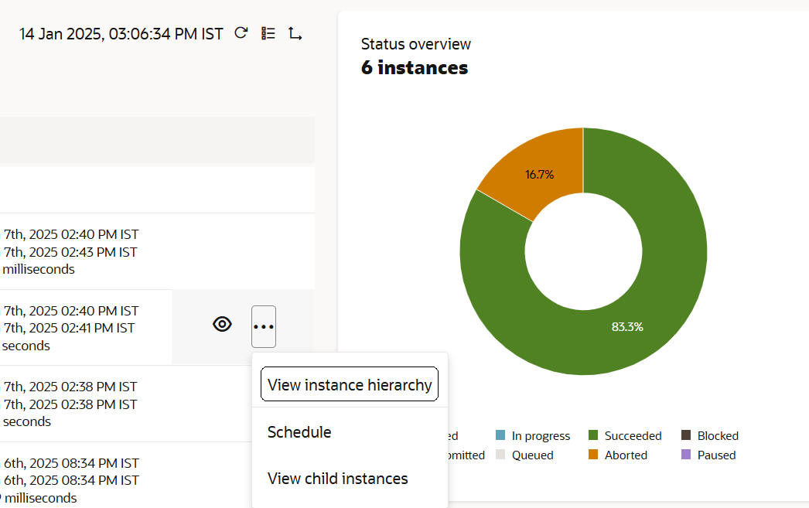Click the eye icon on the highlighted row
The image size is (809, 508).
coord(222,325)
